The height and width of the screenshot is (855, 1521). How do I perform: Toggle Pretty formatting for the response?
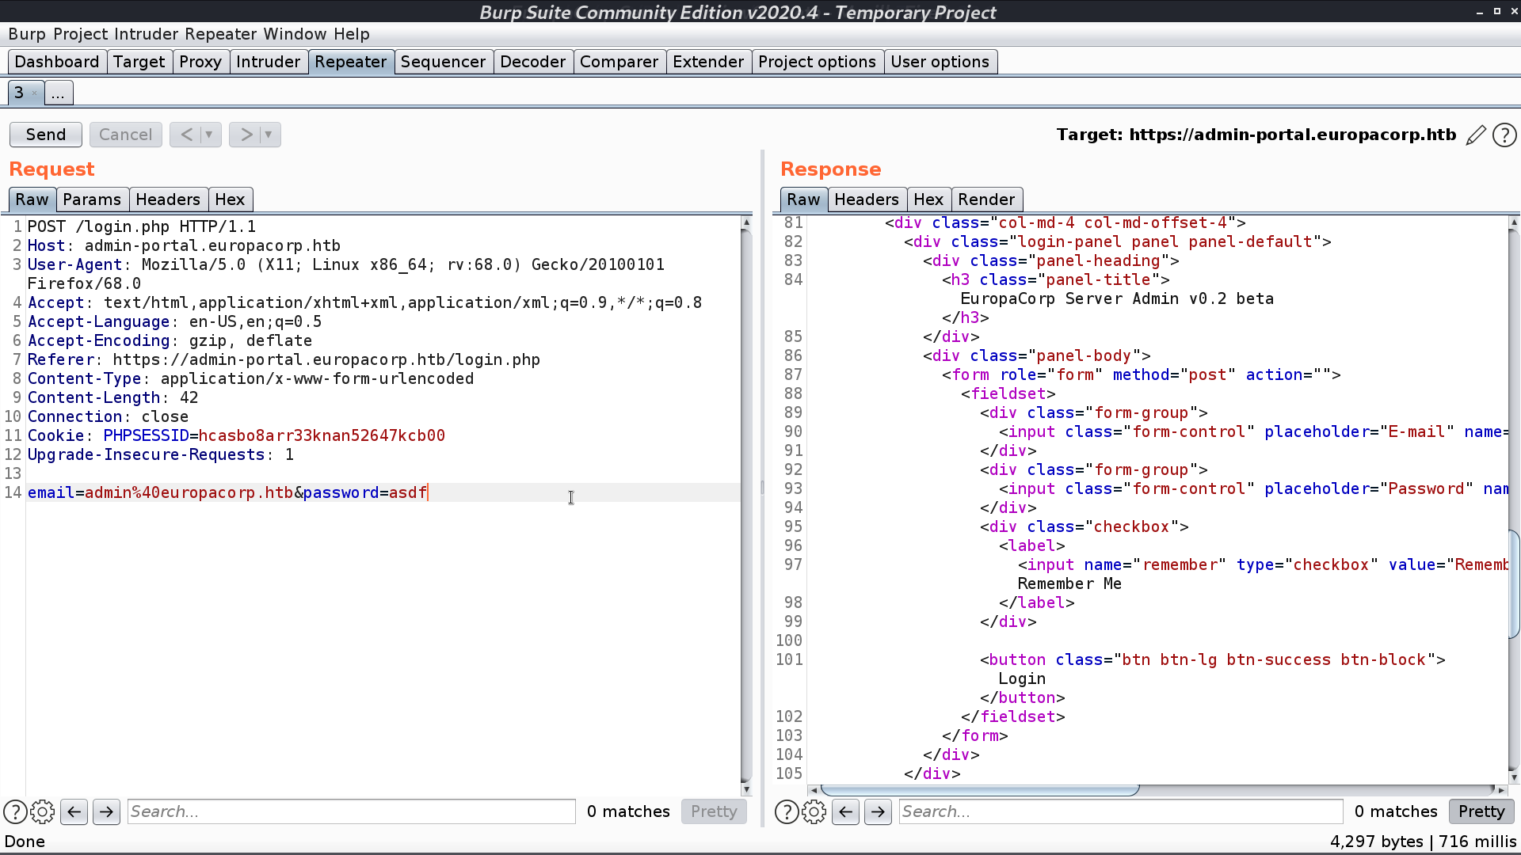click(1481, 811)
